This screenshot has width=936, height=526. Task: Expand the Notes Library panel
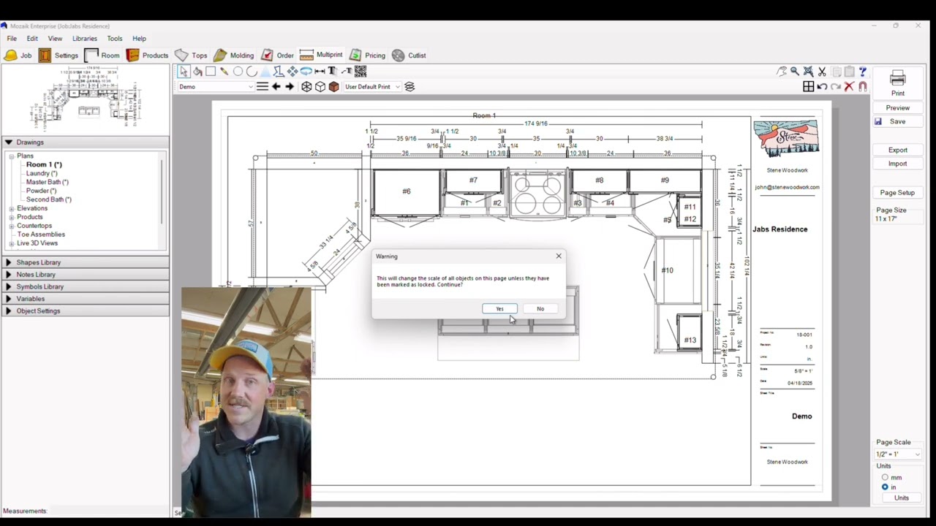coord(85,275)
